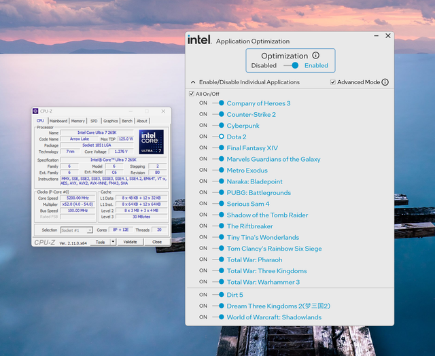Switch to the Bench tab in CPU-Z
Viewport: 435px width, 356px height.
point(127,121)
